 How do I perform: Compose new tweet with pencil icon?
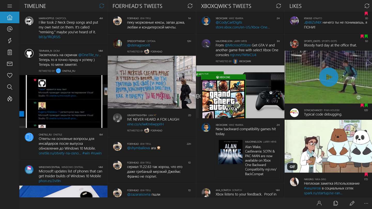(352, 203)
